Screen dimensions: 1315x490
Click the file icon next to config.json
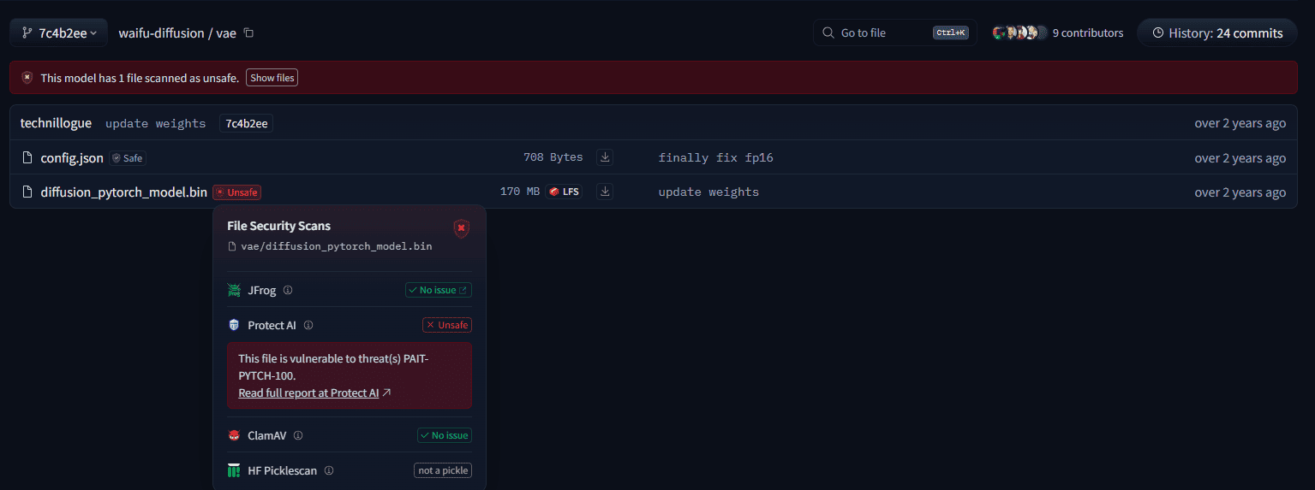(x=27, y=157)
